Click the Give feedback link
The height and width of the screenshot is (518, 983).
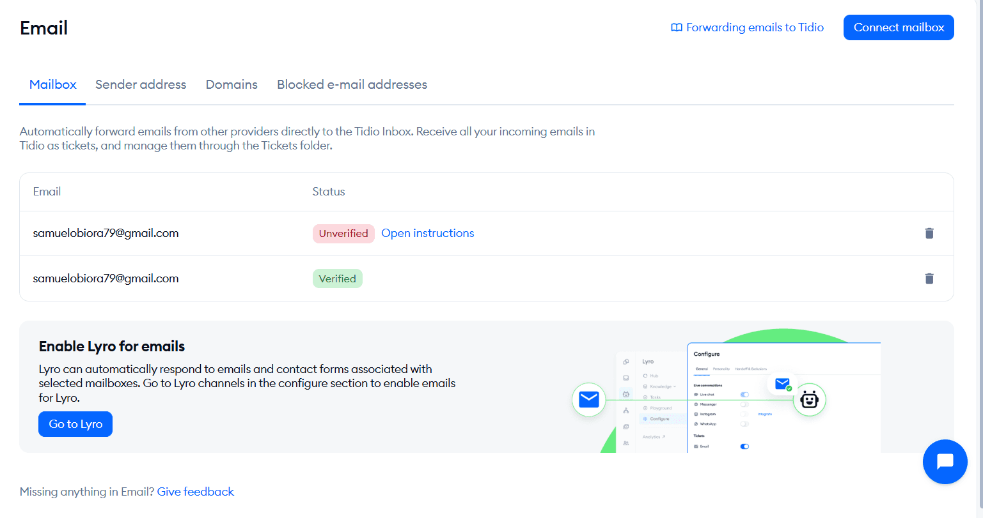tap(196, 492)
